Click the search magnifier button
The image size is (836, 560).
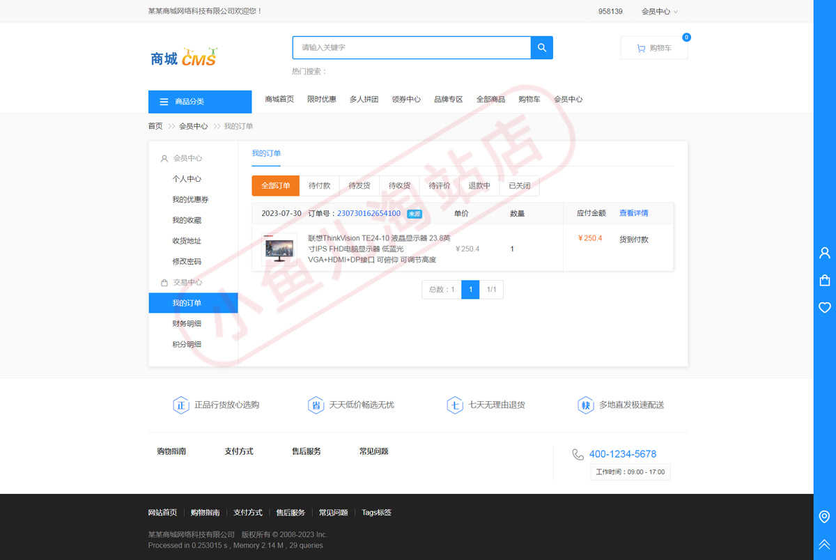pos(541,47)
